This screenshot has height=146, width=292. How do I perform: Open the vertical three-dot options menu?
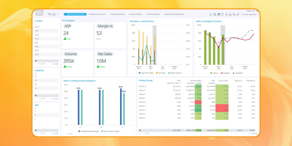point(58,14)
